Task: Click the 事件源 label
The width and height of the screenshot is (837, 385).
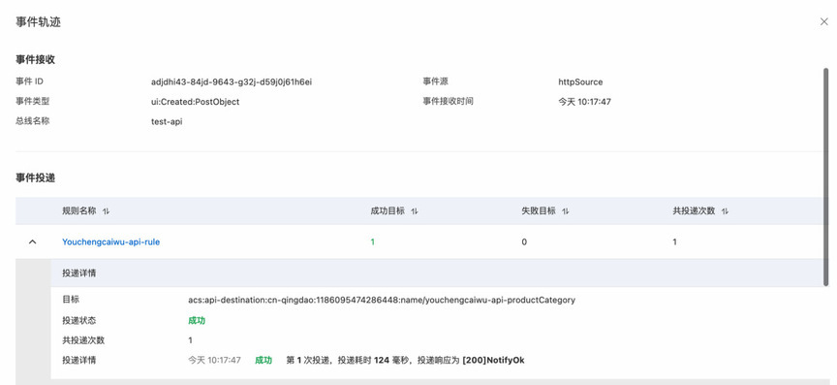Action: tap(436, 81)
